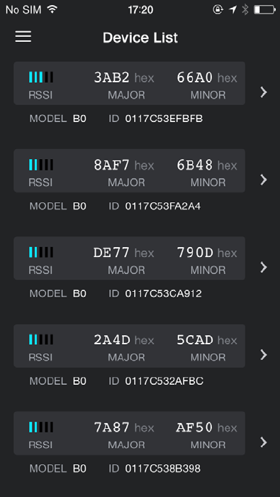Tap device ID 0117C53EFBFB

tap(164, 119)
